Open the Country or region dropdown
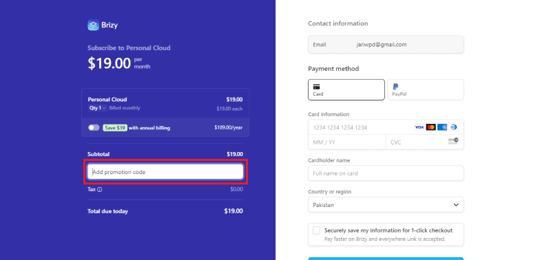The height and width of the screenshot is (260, 551). click(386, 204)
